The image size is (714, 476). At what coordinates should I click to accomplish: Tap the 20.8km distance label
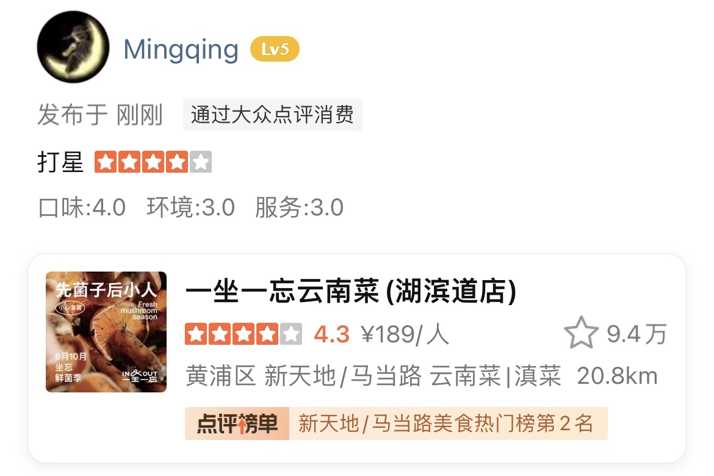tap(617, 377)
